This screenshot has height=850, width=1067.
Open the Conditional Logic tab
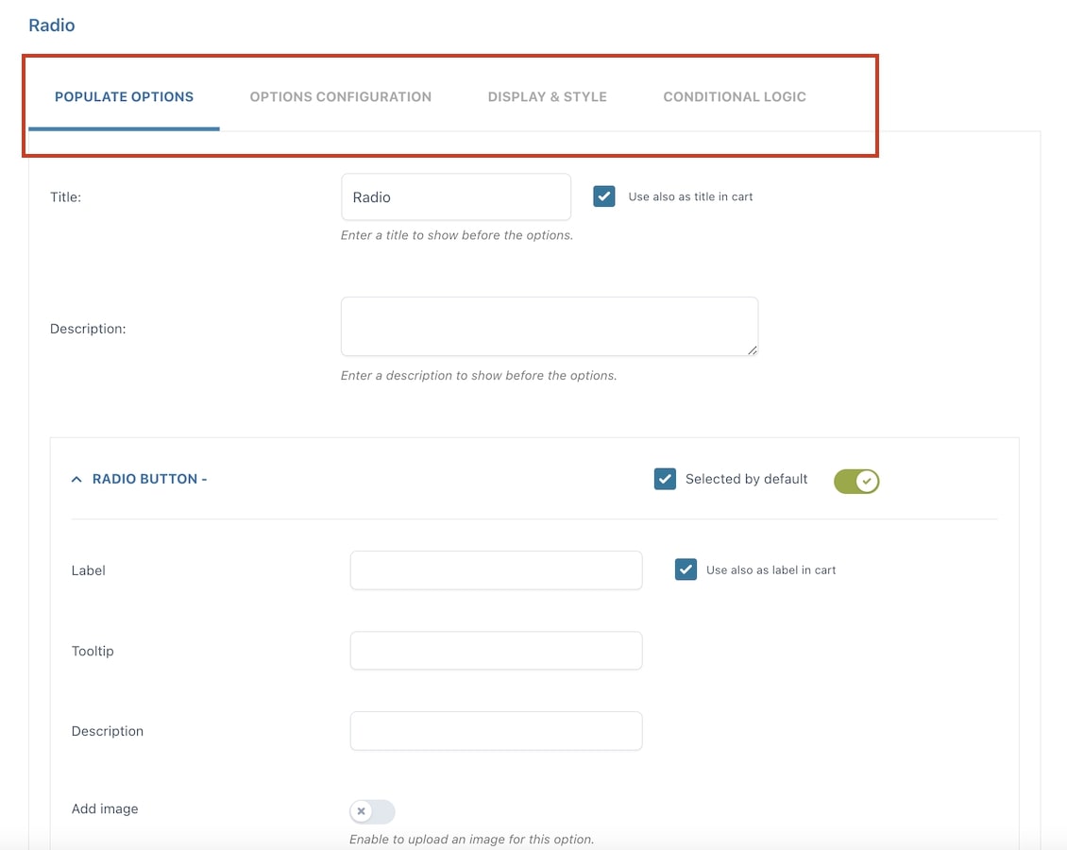tap(735, 96)
